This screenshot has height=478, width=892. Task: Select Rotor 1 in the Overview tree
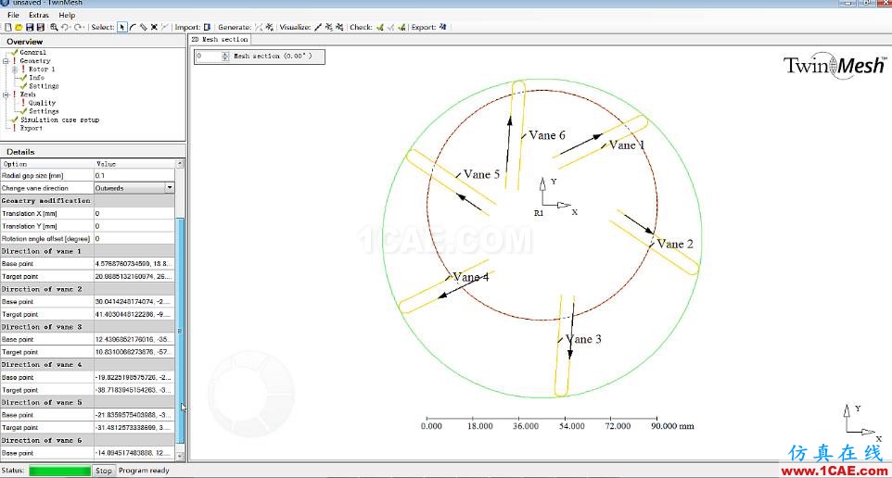[42, 69]
